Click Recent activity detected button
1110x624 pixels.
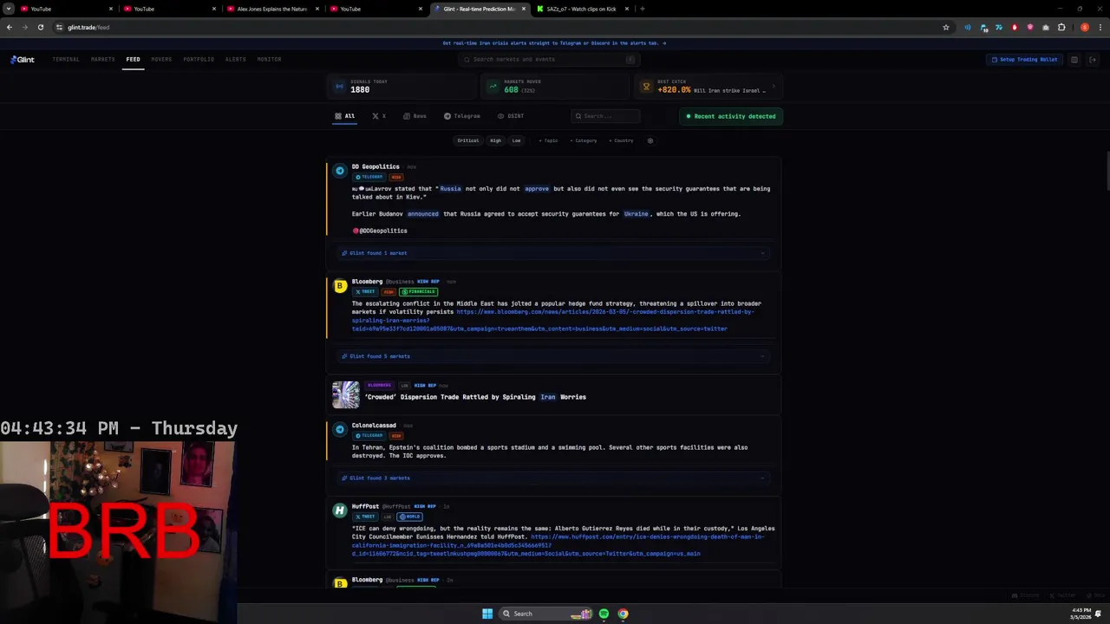coord(731,116)
